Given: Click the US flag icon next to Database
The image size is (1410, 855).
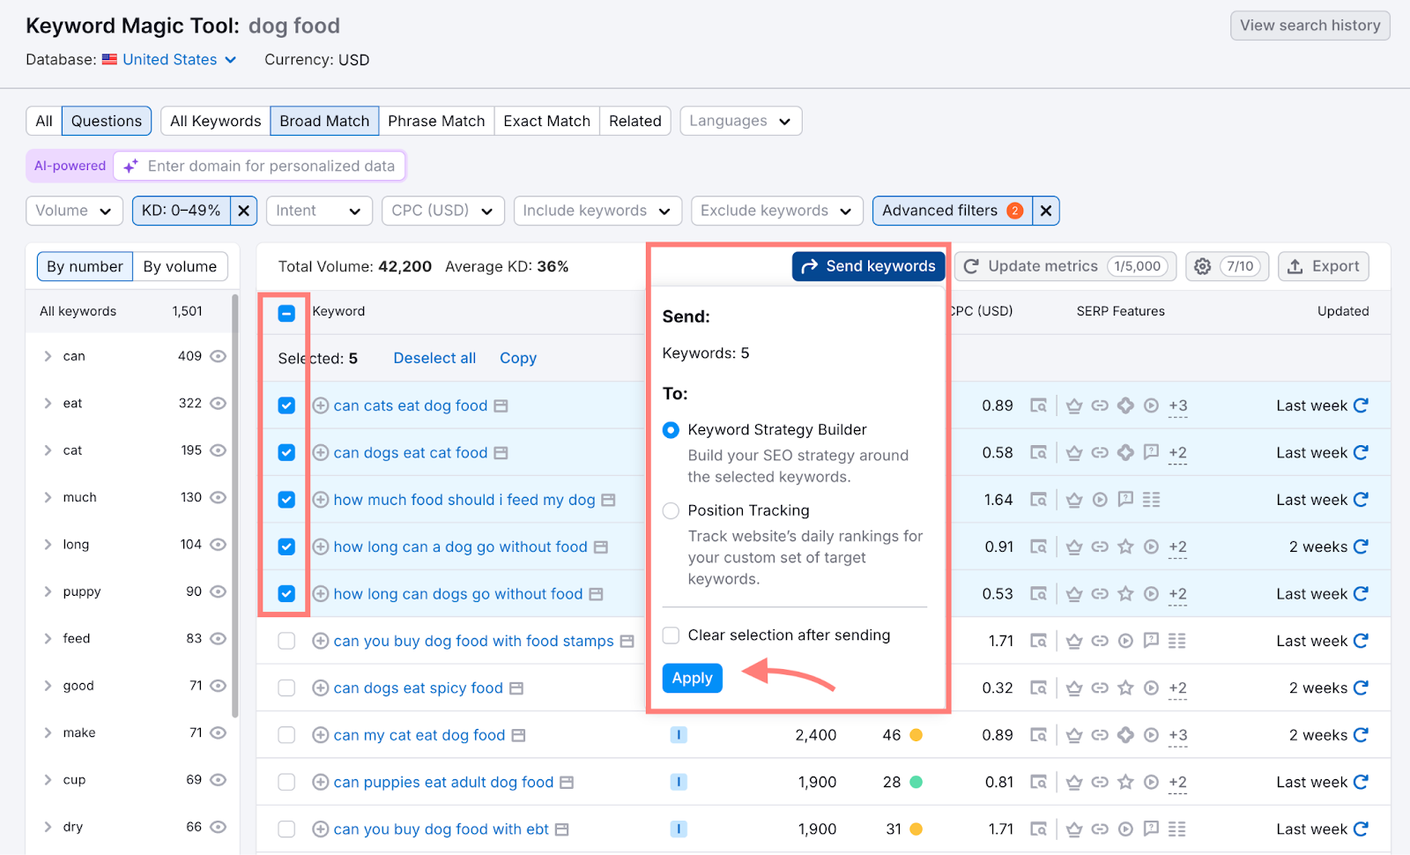Looking at the screenshot, I should click(x=109, y=59).
